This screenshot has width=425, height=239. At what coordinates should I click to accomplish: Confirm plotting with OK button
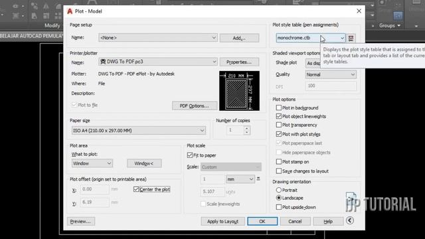click(x=262, y=221)
